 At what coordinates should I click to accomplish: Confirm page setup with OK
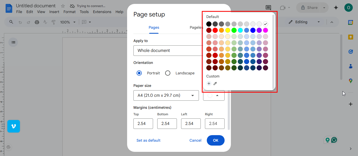click(x=215, y=140)
